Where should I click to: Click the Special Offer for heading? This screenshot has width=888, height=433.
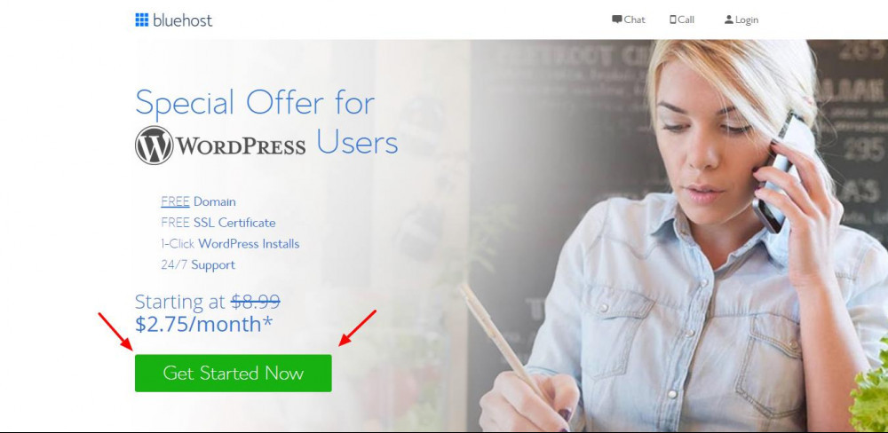255,103
